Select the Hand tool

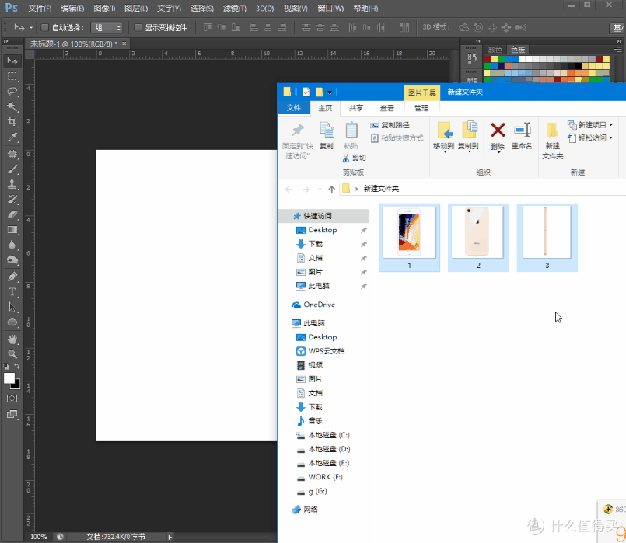(12, 339)
